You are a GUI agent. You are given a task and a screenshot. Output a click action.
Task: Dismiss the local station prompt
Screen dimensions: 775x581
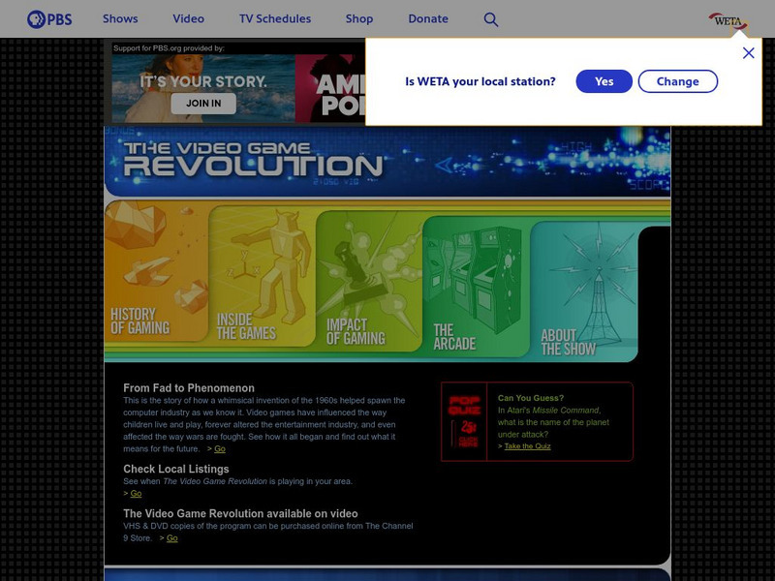coord(747,53)
